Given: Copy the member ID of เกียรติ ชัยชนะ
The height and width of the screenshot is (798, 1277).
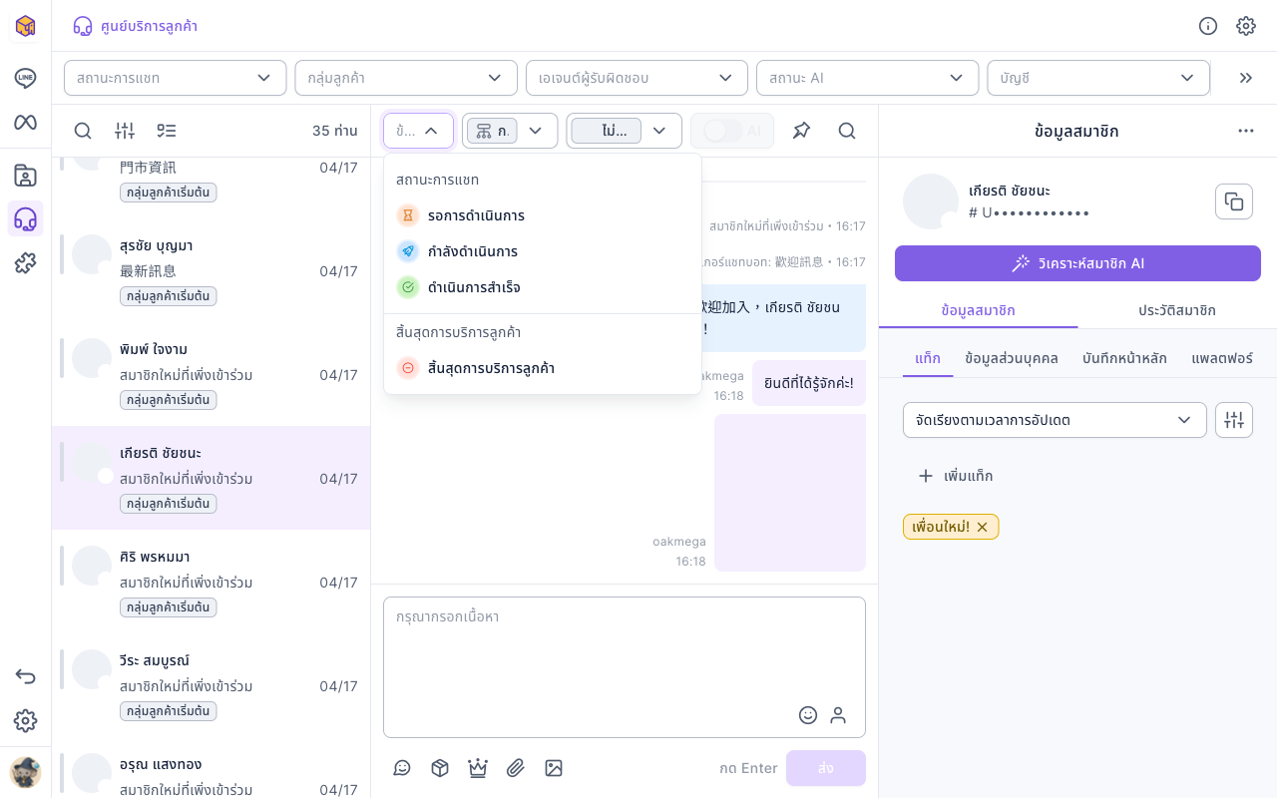Looking at the screenshot, I should click(x=1234, y=201).
